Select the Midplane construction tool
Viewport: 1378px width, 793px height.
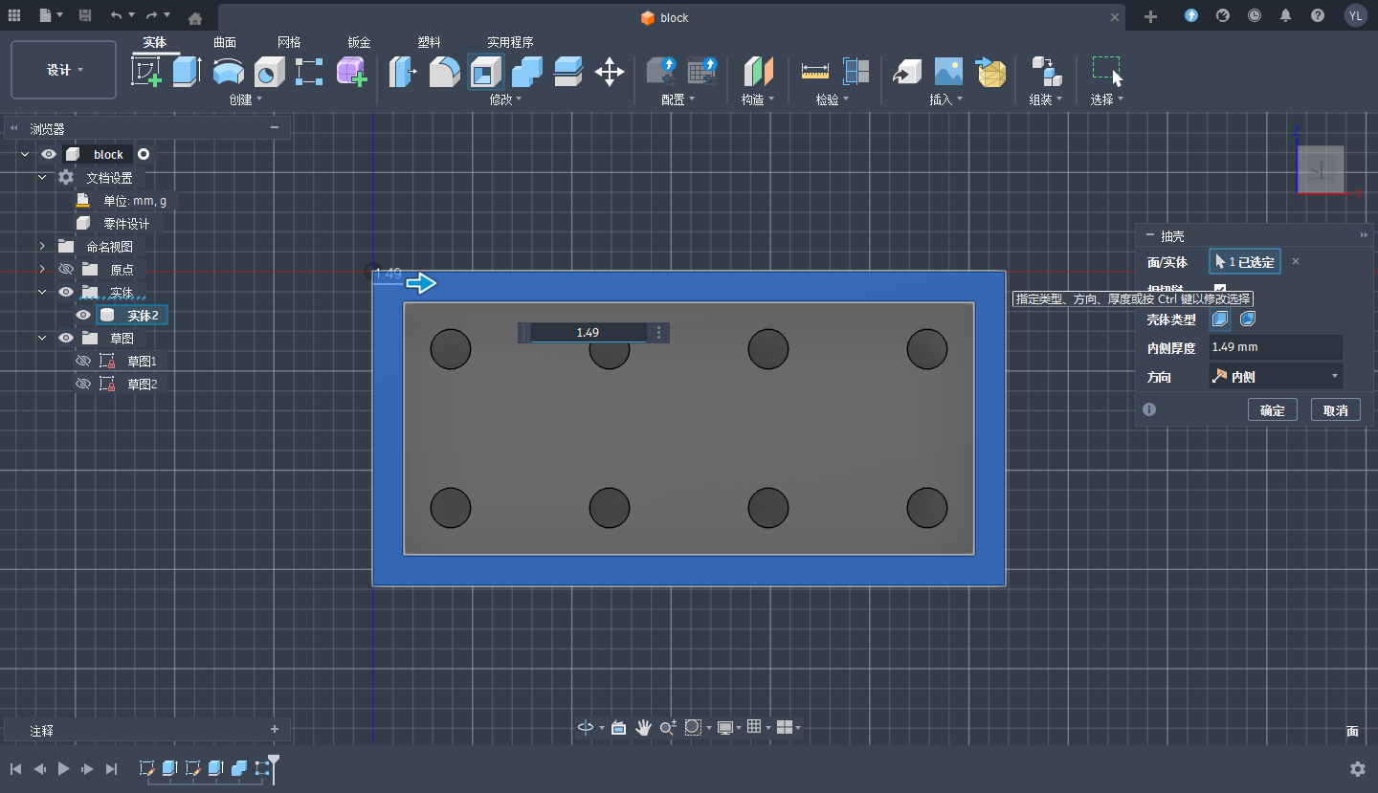point(758,72)
